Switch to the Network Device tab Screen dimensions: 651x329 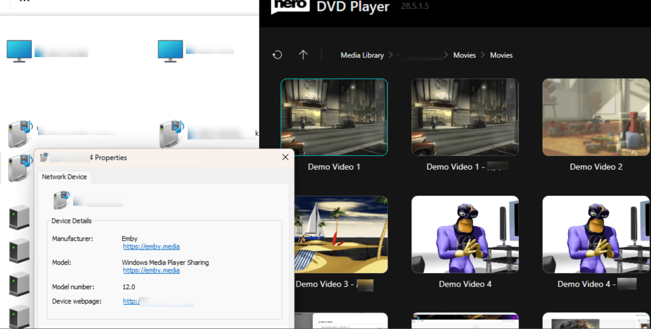point(64,177)
